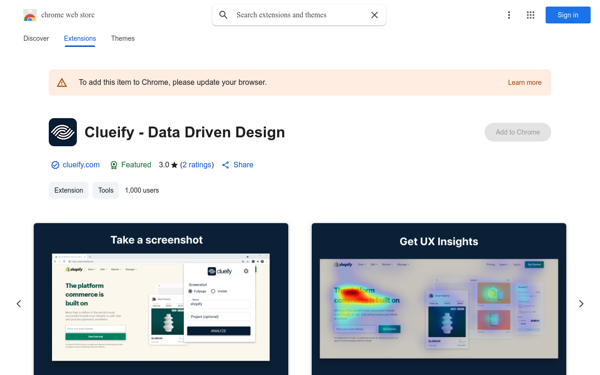Open the Learn more link
600x375 pixels.
point(525,82)
